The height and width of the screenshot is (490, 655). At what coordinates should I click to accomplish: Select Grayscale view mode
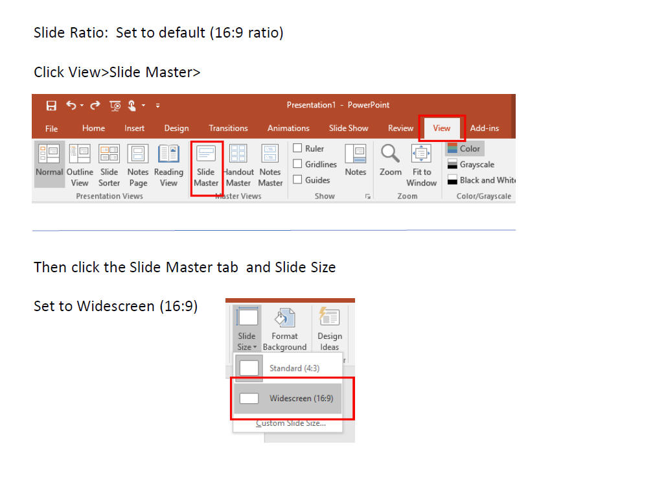tap(471, 164)
